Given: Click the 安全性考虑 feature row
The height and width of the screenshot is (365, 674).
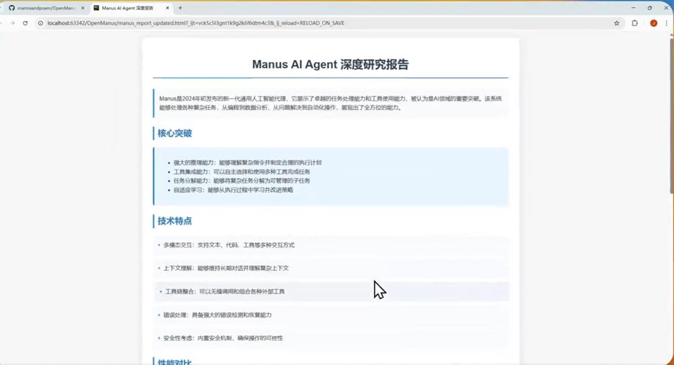Looking at the screenshot, I should [331, 338].
